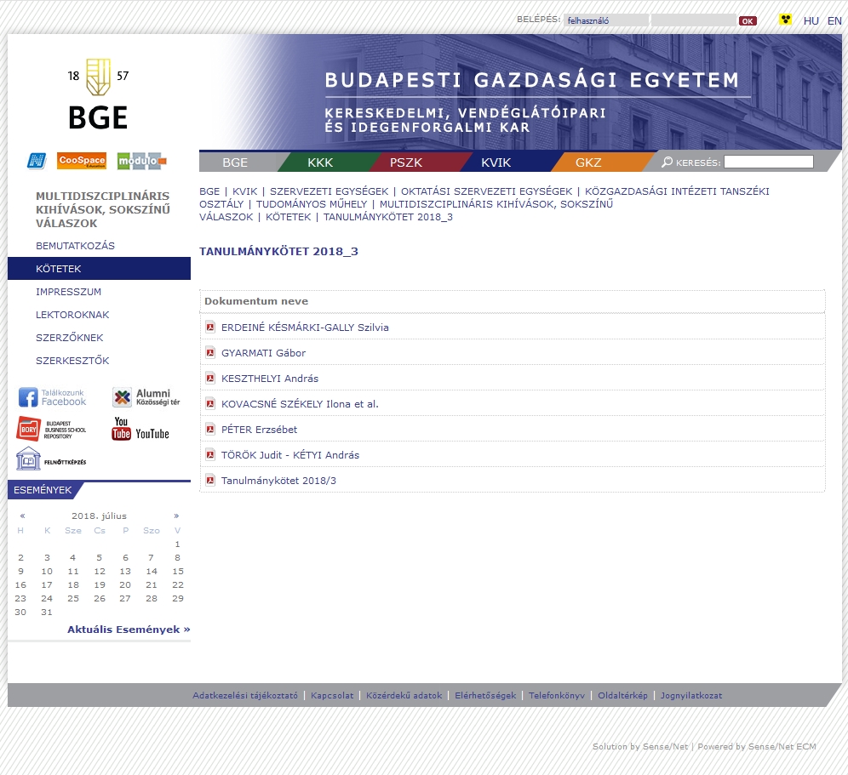Viewport: 848px width, 775px height.
Task: Open the CooSpace logo link
Action: click(82, 161)
